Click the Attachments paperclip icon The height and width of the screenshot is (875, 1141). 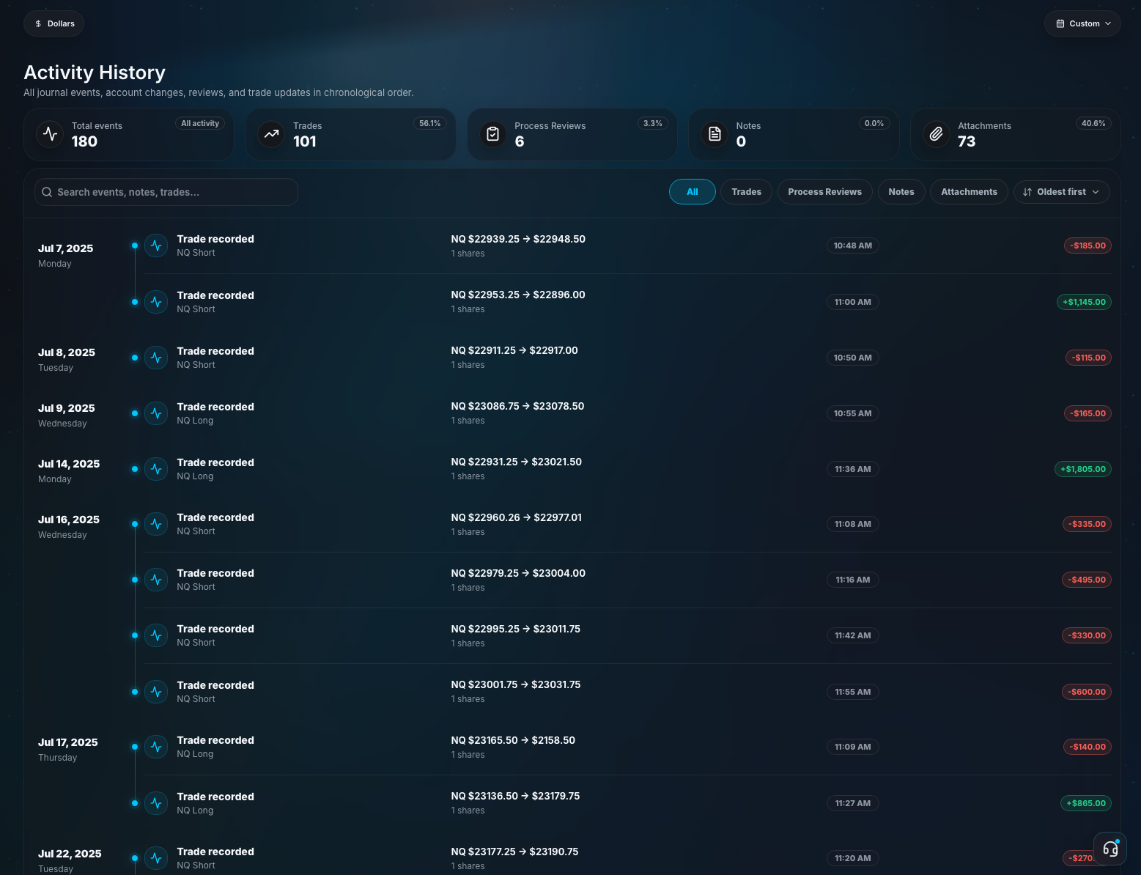[x=936, y=134]
